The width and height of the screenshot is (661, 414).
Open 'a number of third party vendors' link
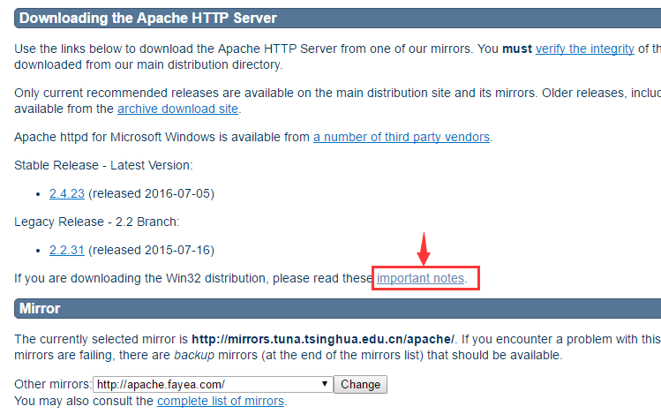click(x=402, y=137)
